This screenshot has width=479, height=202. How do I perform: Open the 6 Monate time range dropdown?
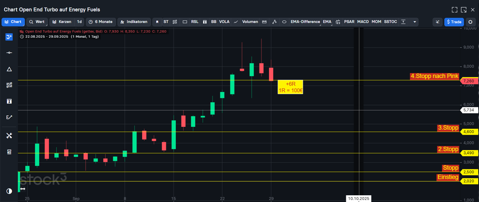coord(101,22)
